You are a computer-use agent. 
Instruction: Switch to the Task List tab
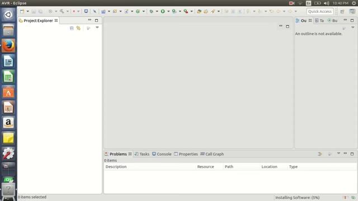pyautogui.click(x=319, y=21)
